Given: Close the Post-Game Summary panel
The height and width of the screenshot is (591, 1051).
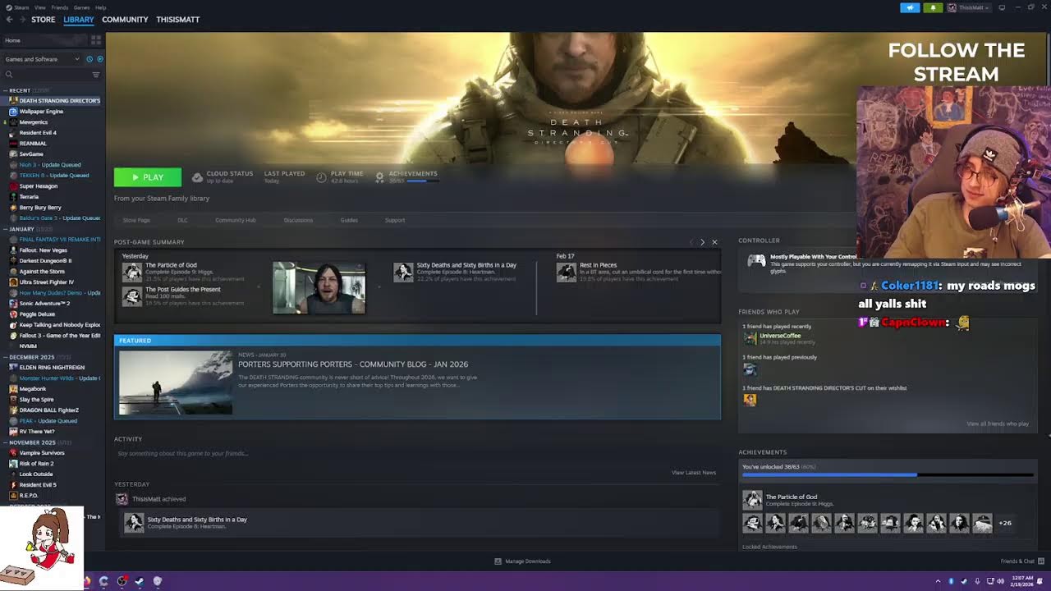Looking at the screenshot, I should (x=714, y=242).
